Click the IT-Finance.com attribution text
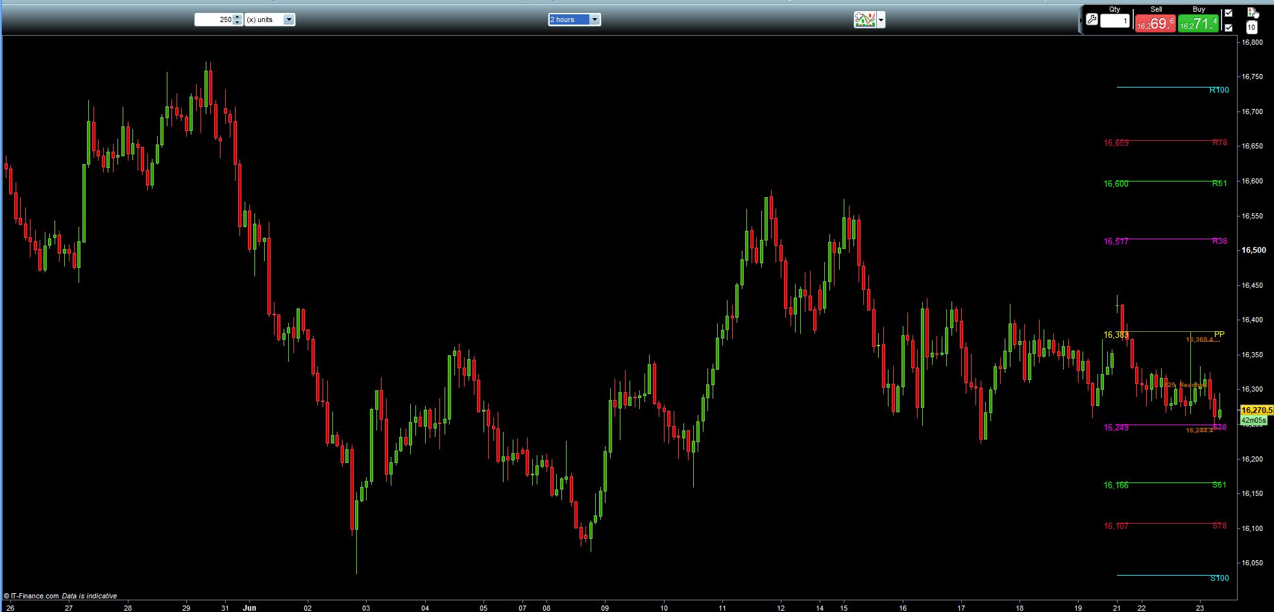The height and width of the screenshot is (612, 1274). tap(31, 596)
